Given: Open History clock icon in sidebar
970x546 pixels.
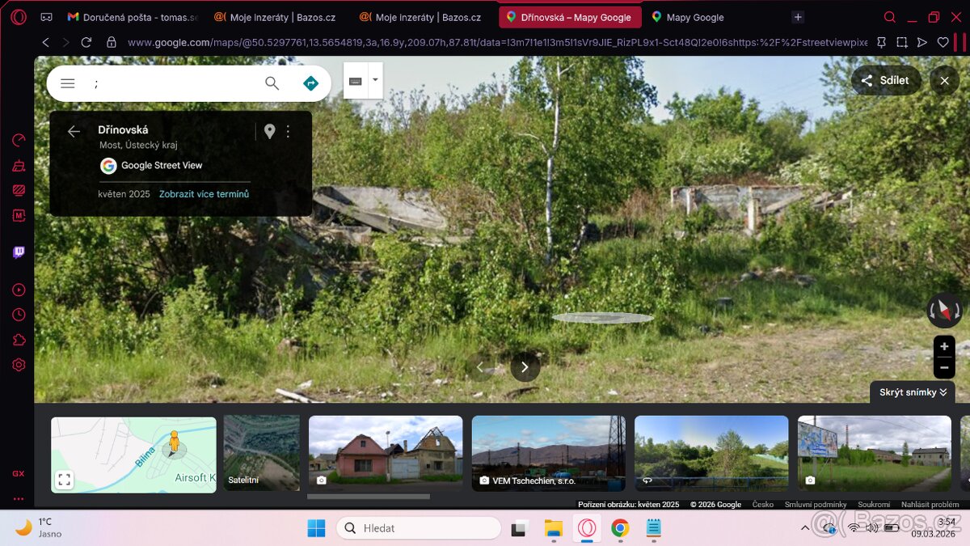Looking at the screenshot, I should tap(19, 315).
